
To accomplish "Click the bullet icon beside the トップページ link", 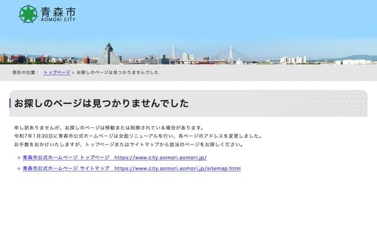I will click(x=19, y=158).
